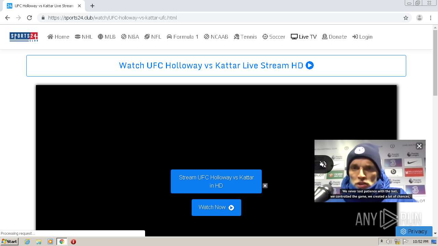
Task: Click the Action Center flag icon
Action: pos(405,242)
